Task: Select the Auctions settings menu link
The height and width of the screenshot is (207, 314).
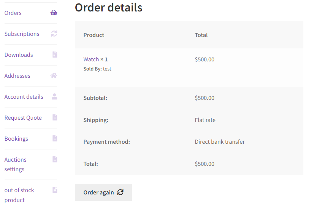Action: click(x=15, y=164)
